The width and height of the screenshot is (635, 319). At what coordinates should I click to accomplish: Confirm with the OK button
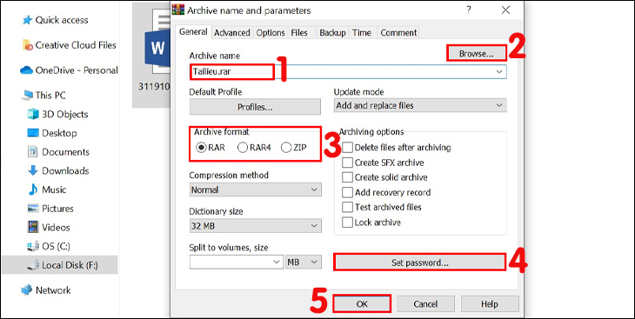pyautogui.click(x=362, y=303)
